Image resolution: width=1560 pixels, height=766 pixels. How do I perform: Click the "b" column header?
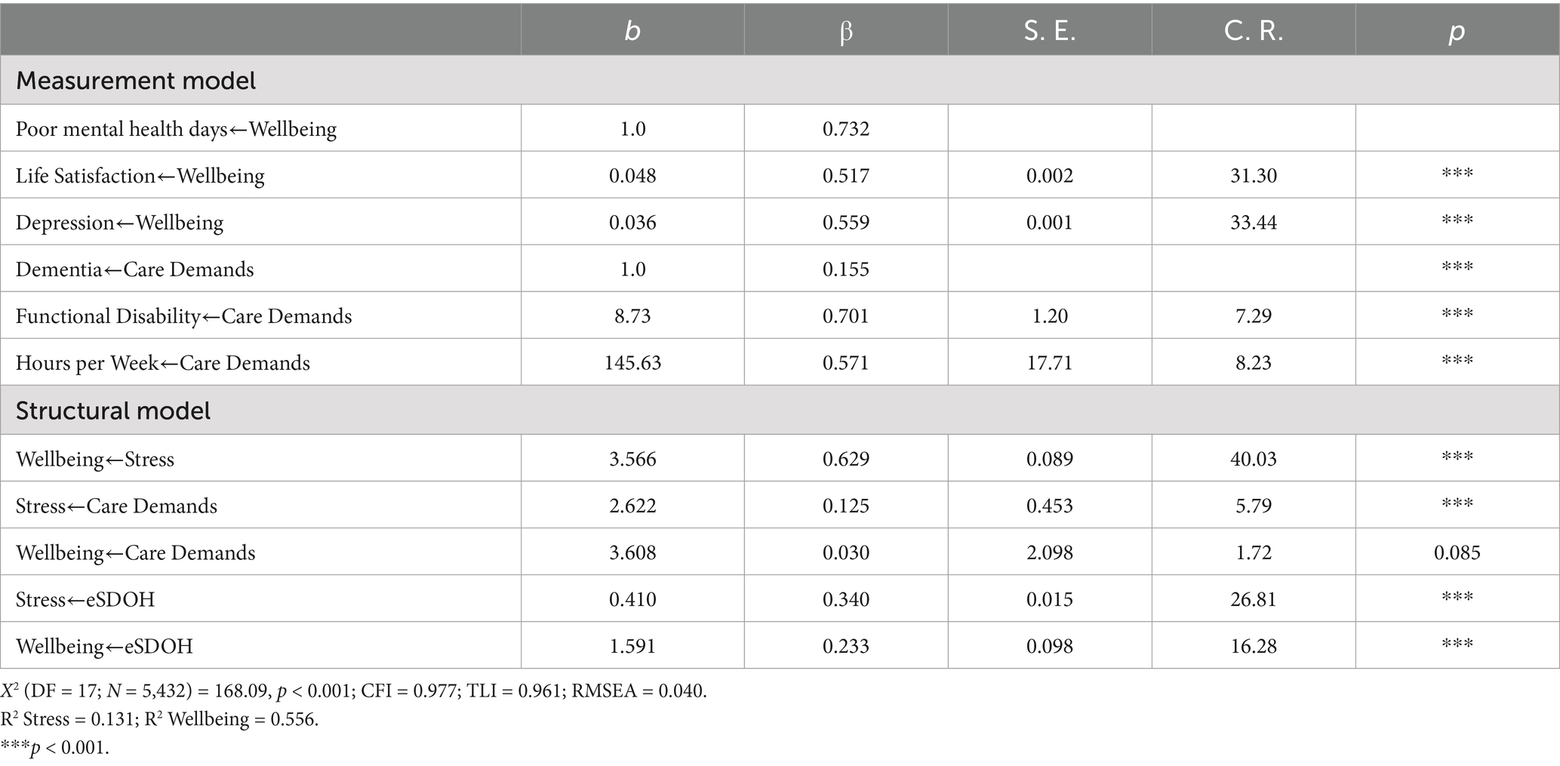click(632, 31)
